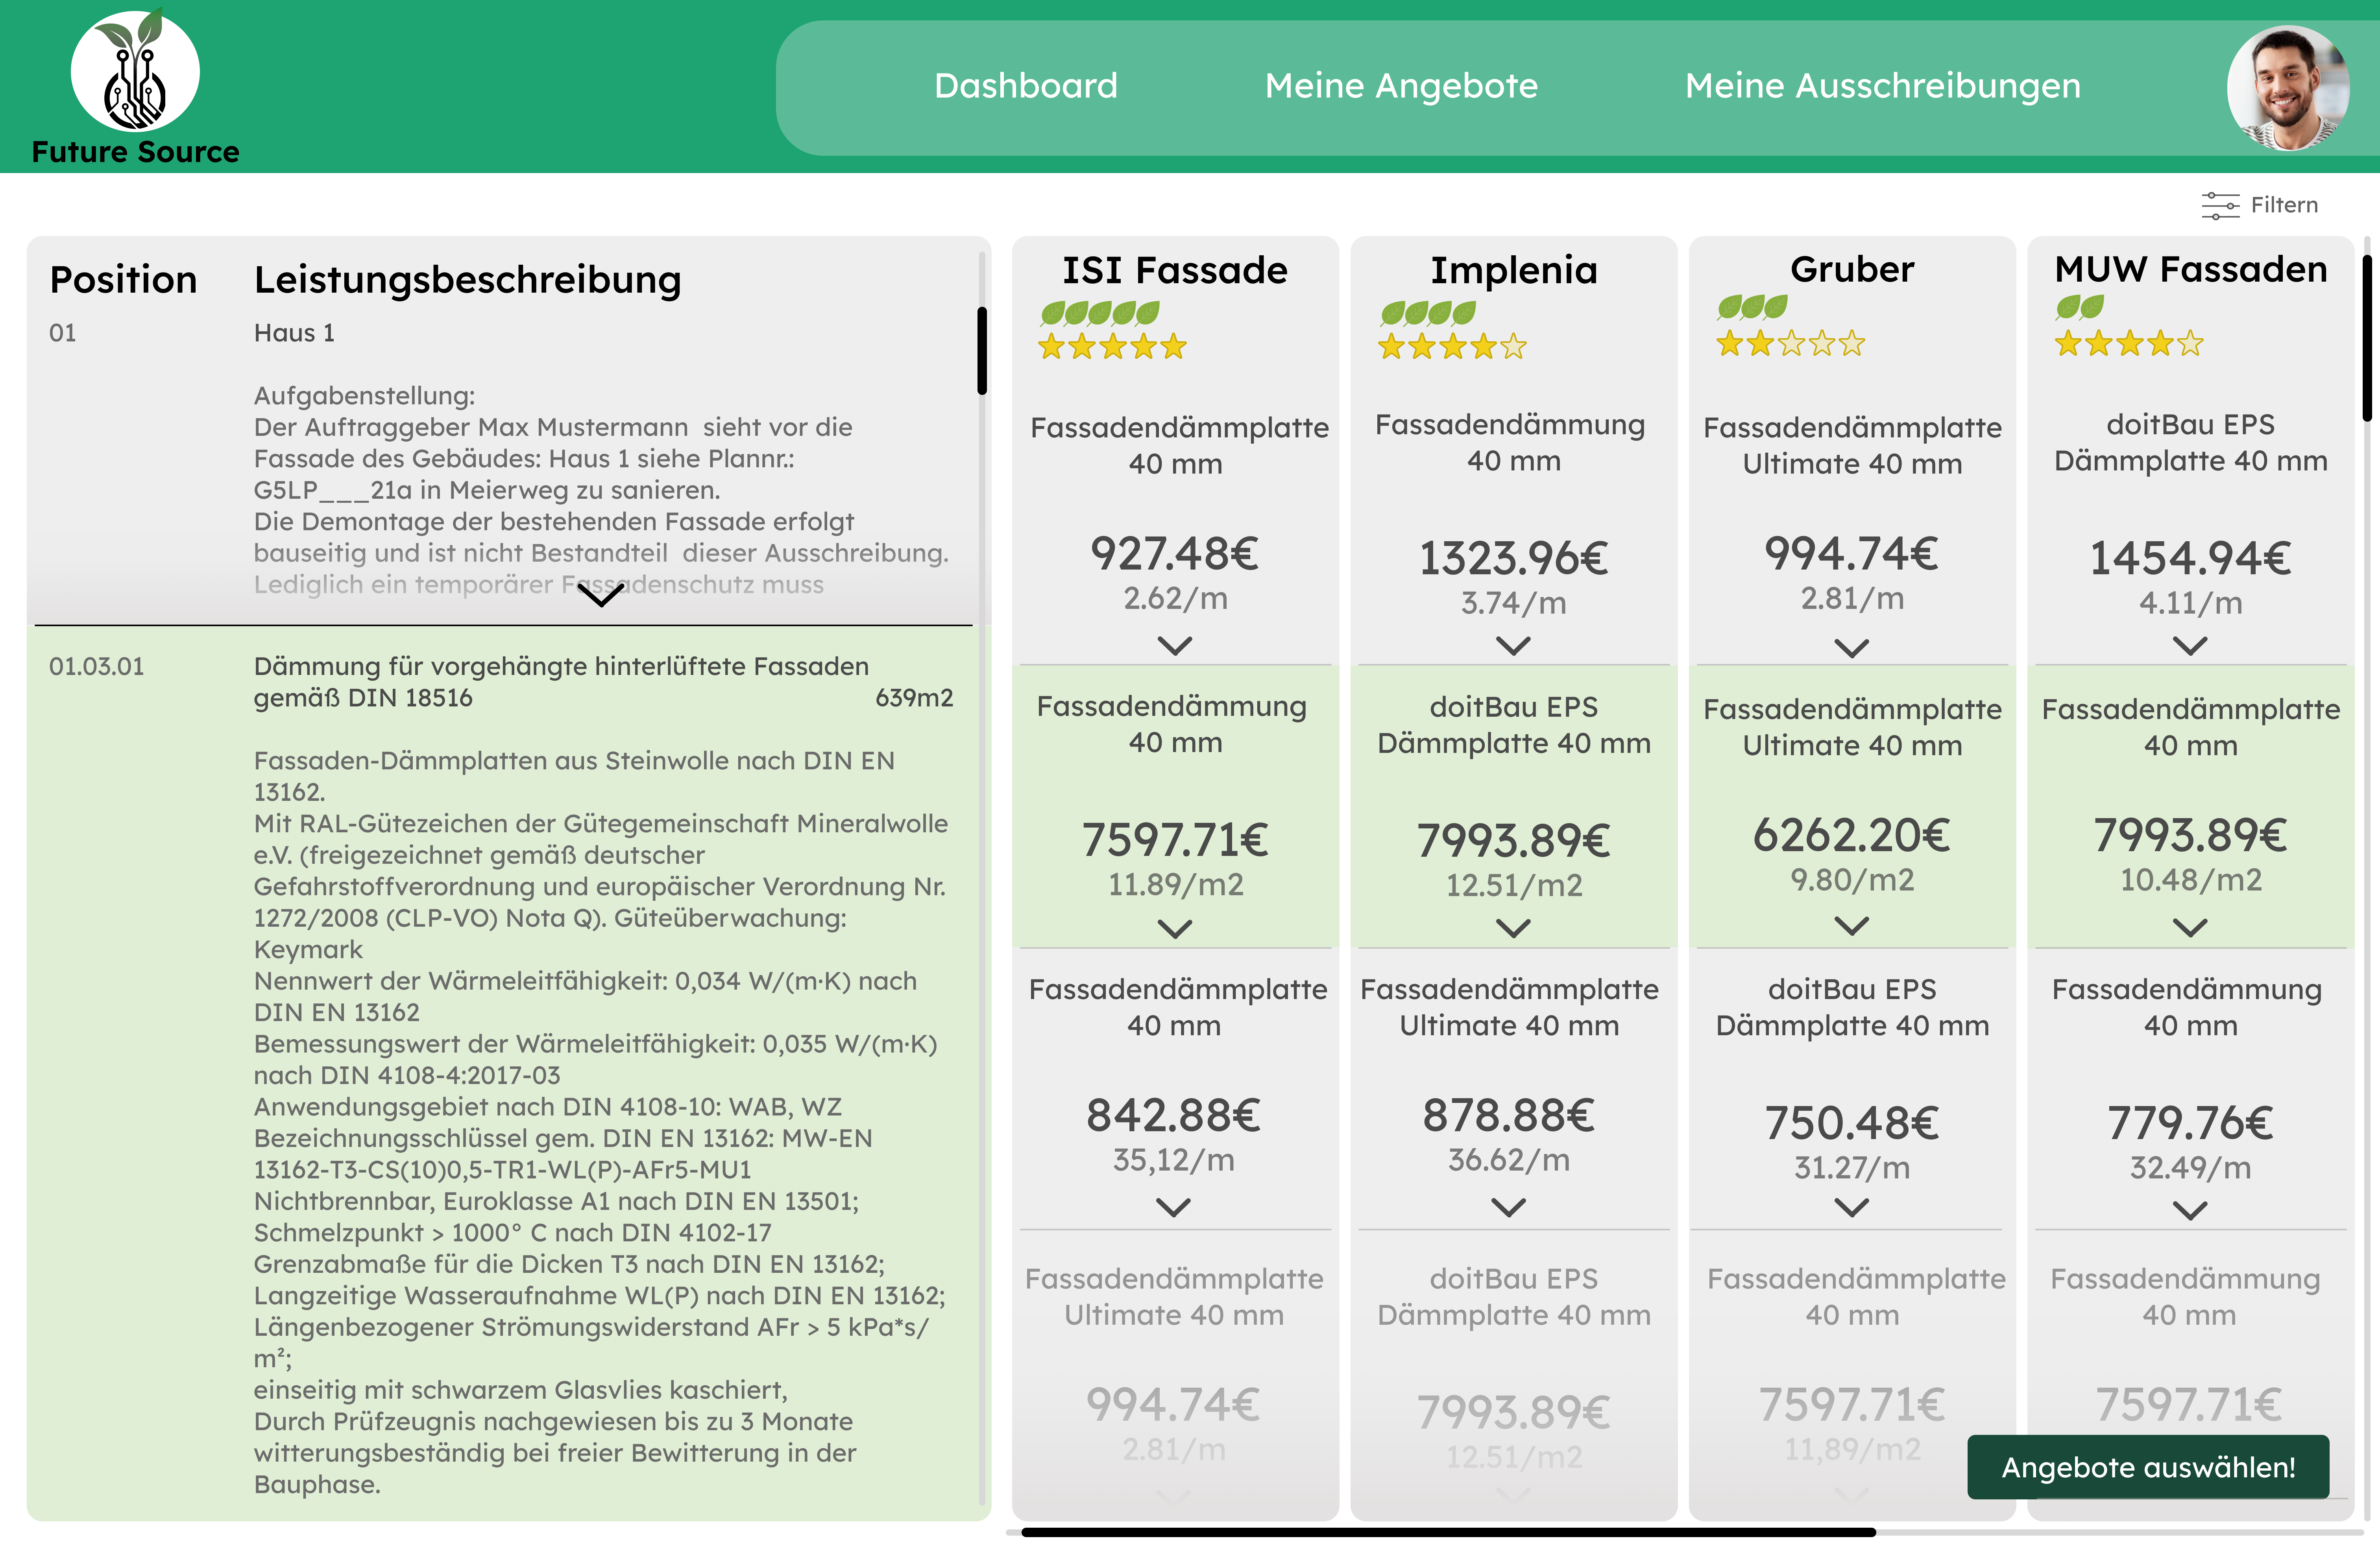The width and height of the screenshot is (2380, 1545).
Task: Click Implenia star rating
Action: [x=1452, y=347]
